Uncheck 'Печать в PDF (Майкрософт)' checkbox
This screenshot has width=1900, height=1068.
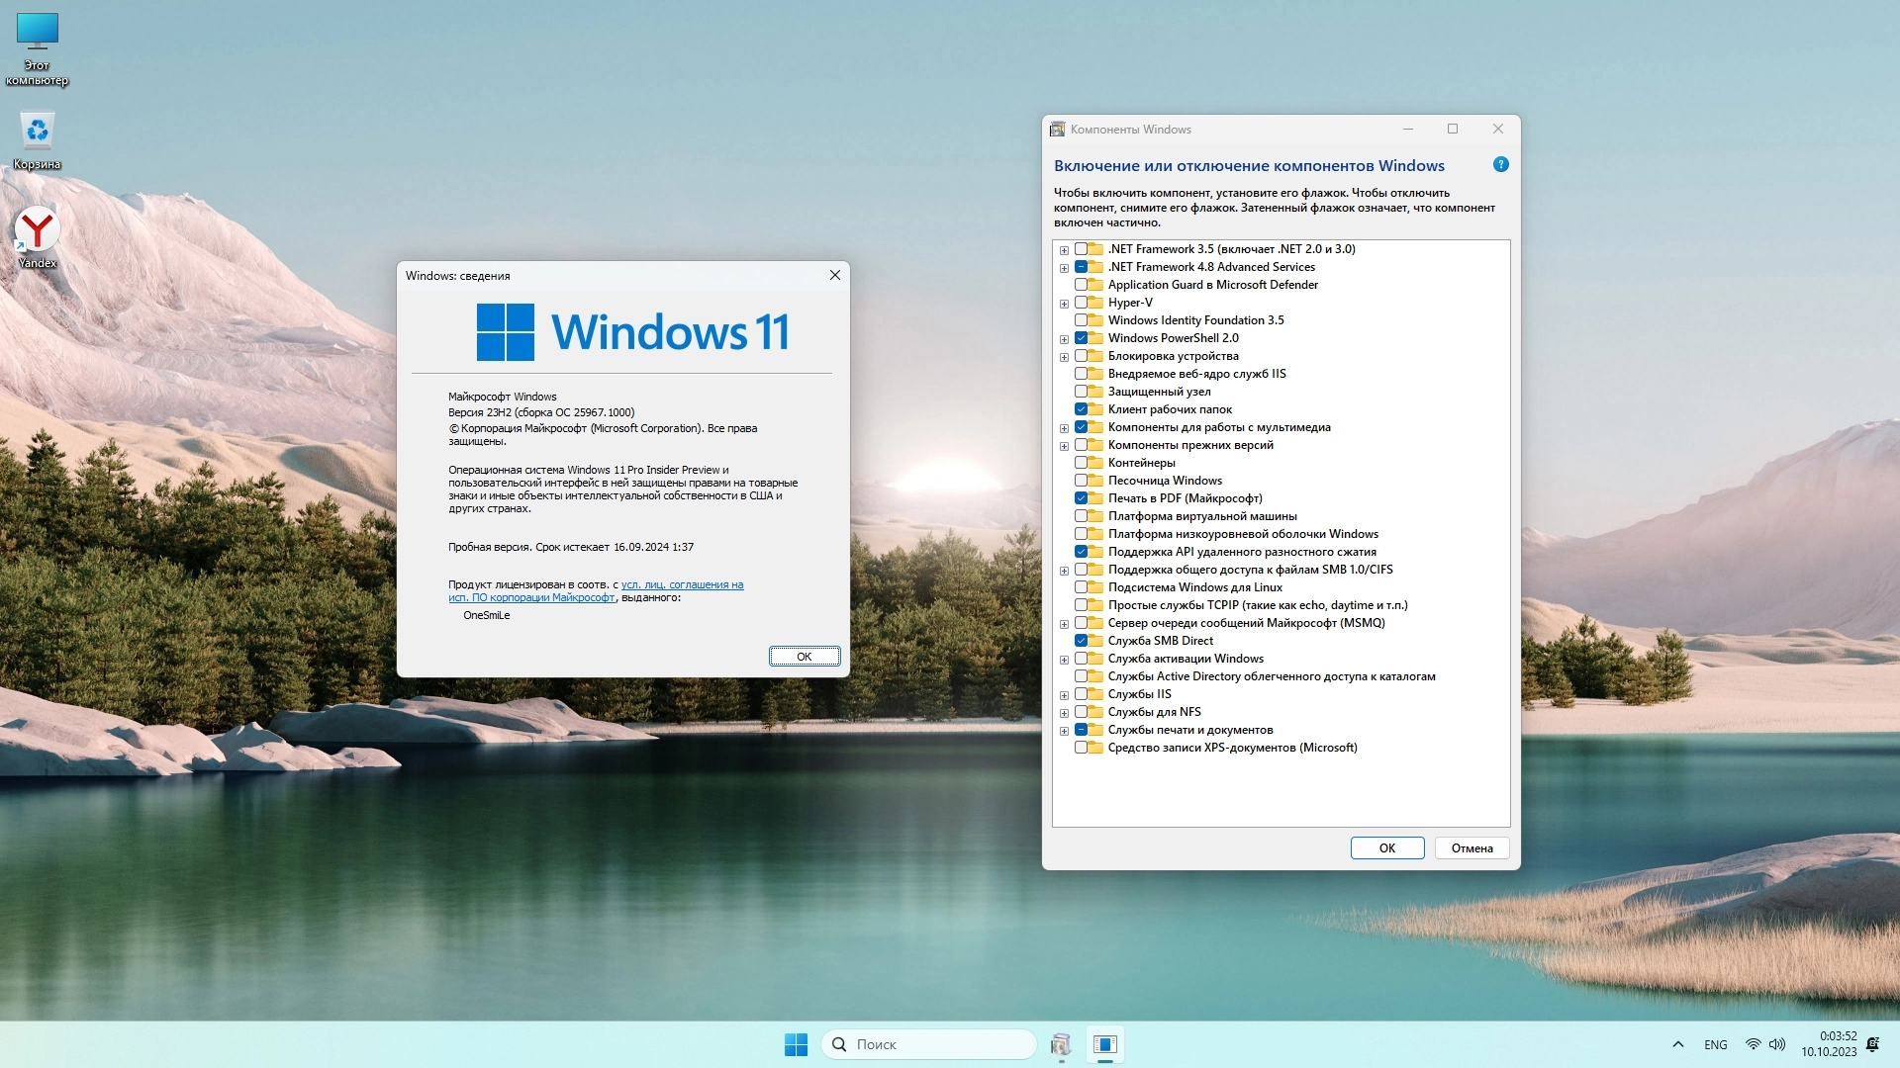[x=1081, y=498]
